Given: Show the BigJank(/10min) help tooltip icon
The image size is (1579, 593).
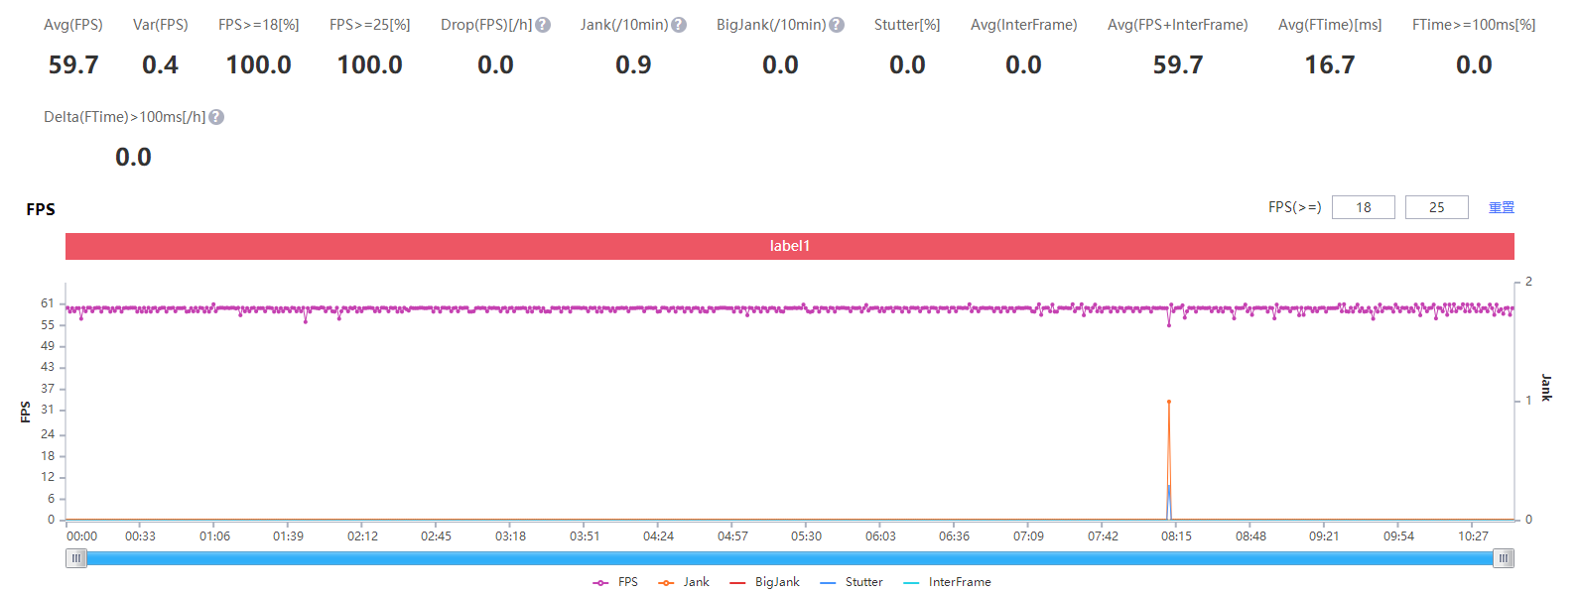Looking at the screenshot, I should point(837,25).
